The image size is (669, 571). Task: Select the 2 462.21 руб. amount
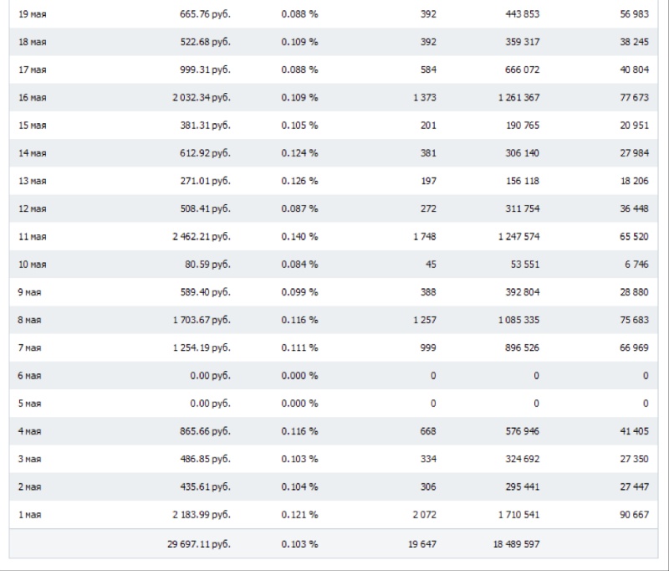201,236
